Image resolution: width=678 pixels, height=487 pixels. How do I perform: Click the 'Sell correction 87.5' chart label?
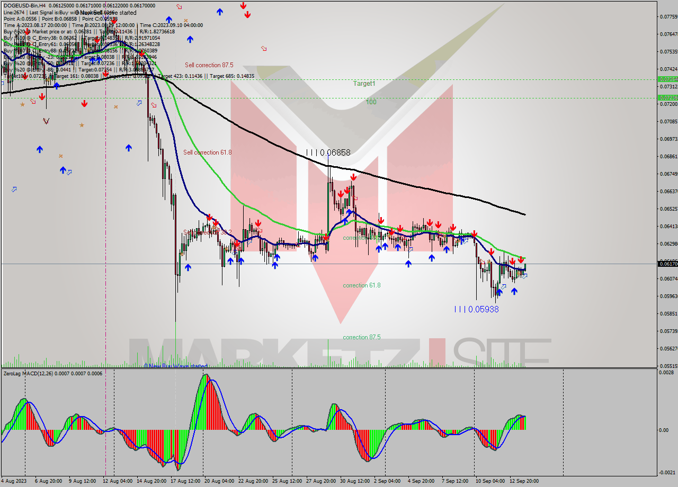(x=209, y=65)
